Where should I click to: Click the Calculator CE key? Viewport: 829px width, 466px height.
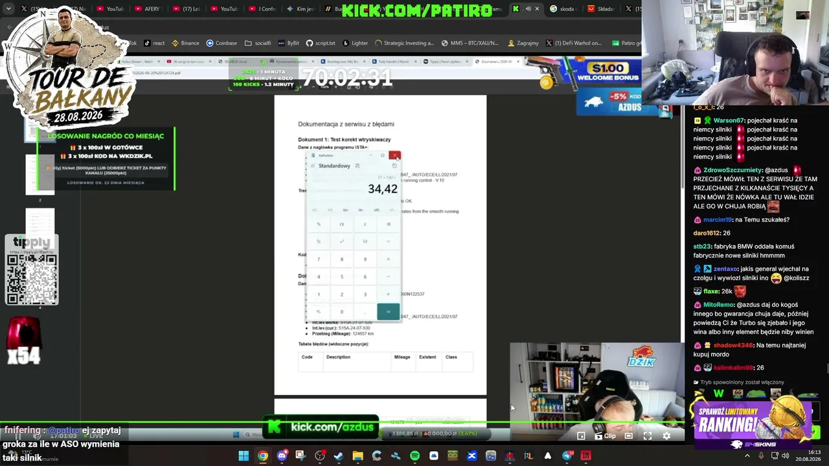342,224
